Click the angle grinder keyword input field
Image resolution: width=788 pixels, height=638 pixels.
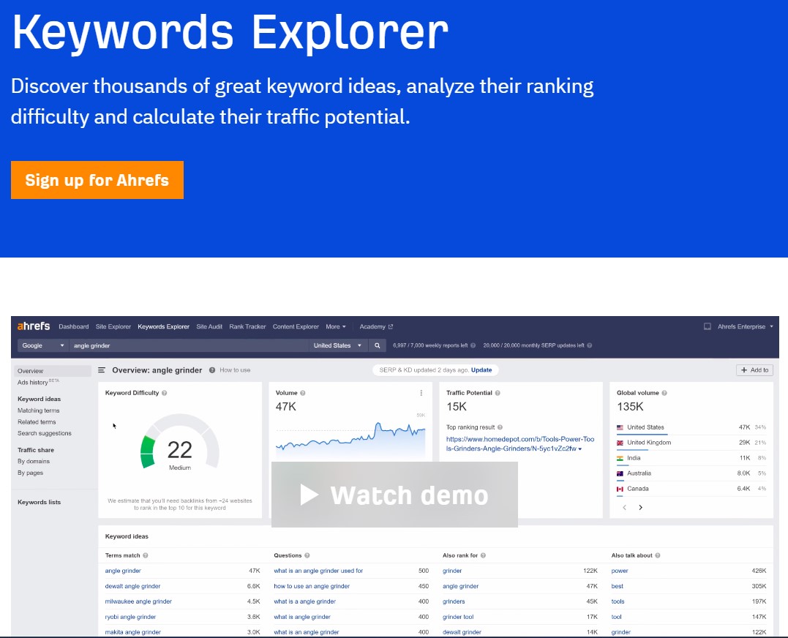(x=189, y=345)
